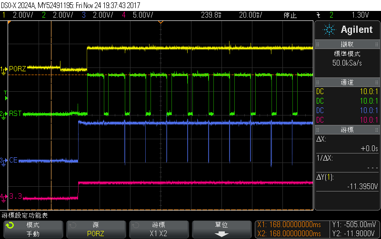The image size is (381, 239).
Task: Click the channel 3 2.00V/ scale readout
Action: (x=103, y=15)
